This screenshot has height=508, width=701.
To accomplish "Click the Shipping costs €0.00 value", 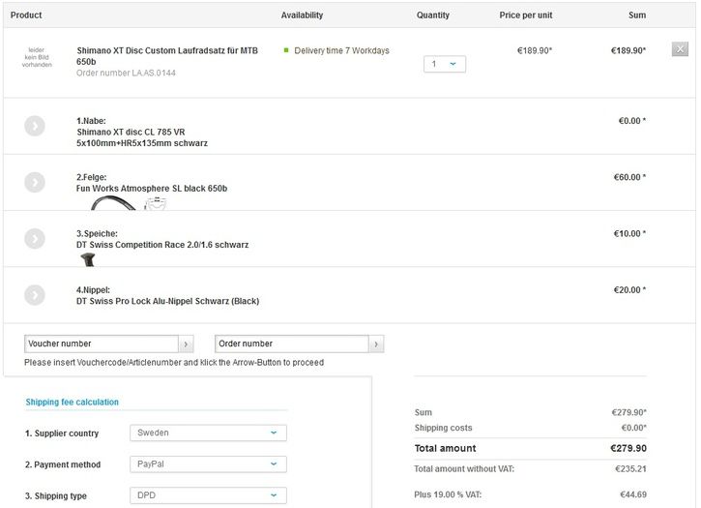I will tap(634, 428).
